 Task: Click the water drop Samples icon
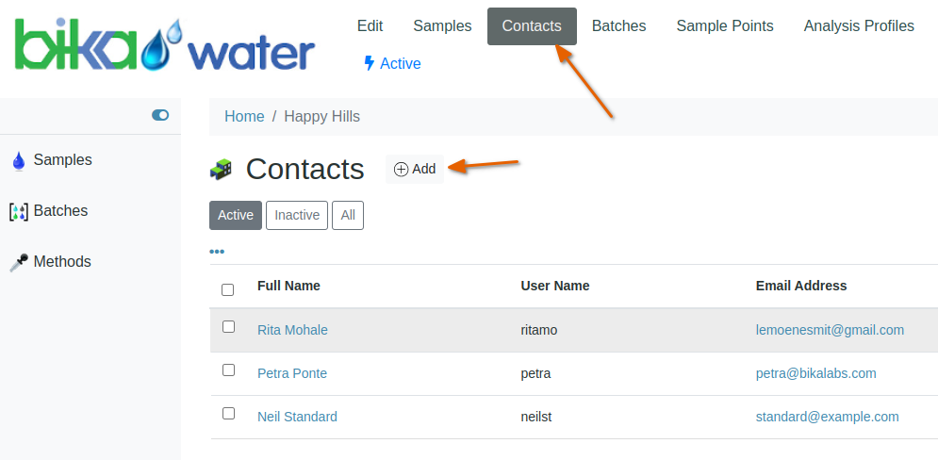point(18,161)
